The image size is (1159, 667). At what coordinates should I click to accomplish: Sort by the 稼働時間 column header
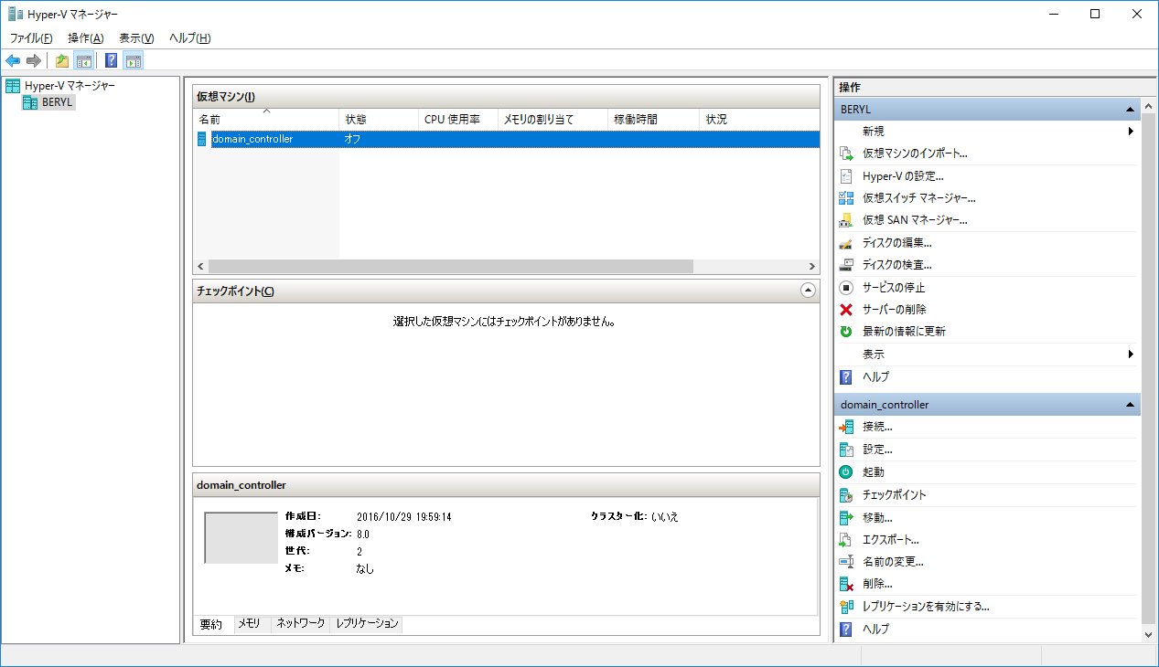pyautogui.click(x=654, y=120)
